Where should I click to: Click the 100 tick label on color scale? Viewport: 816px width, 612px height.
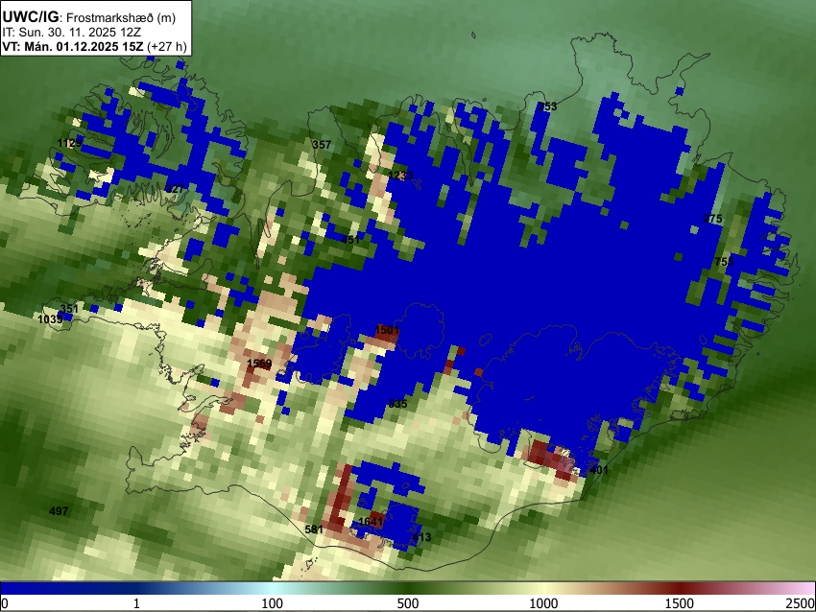[273, 603]
